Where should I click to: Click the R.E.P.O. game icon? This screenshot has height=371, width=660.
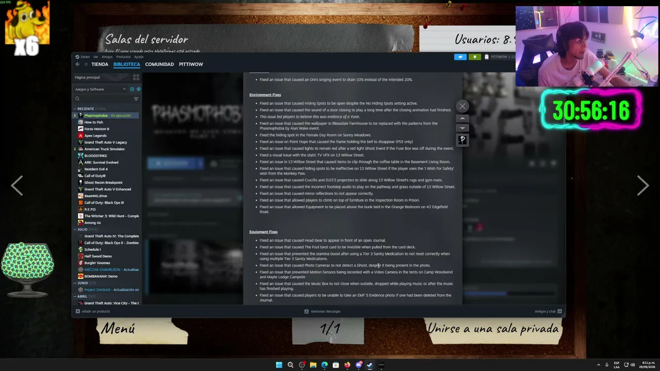[80, 209]
